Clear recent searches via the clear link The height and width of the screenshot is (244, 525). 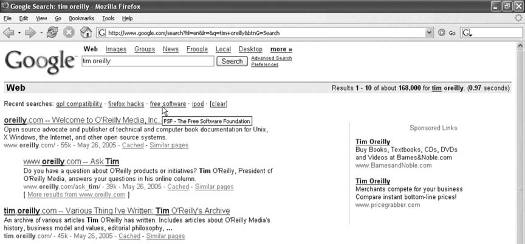point(219,104)
